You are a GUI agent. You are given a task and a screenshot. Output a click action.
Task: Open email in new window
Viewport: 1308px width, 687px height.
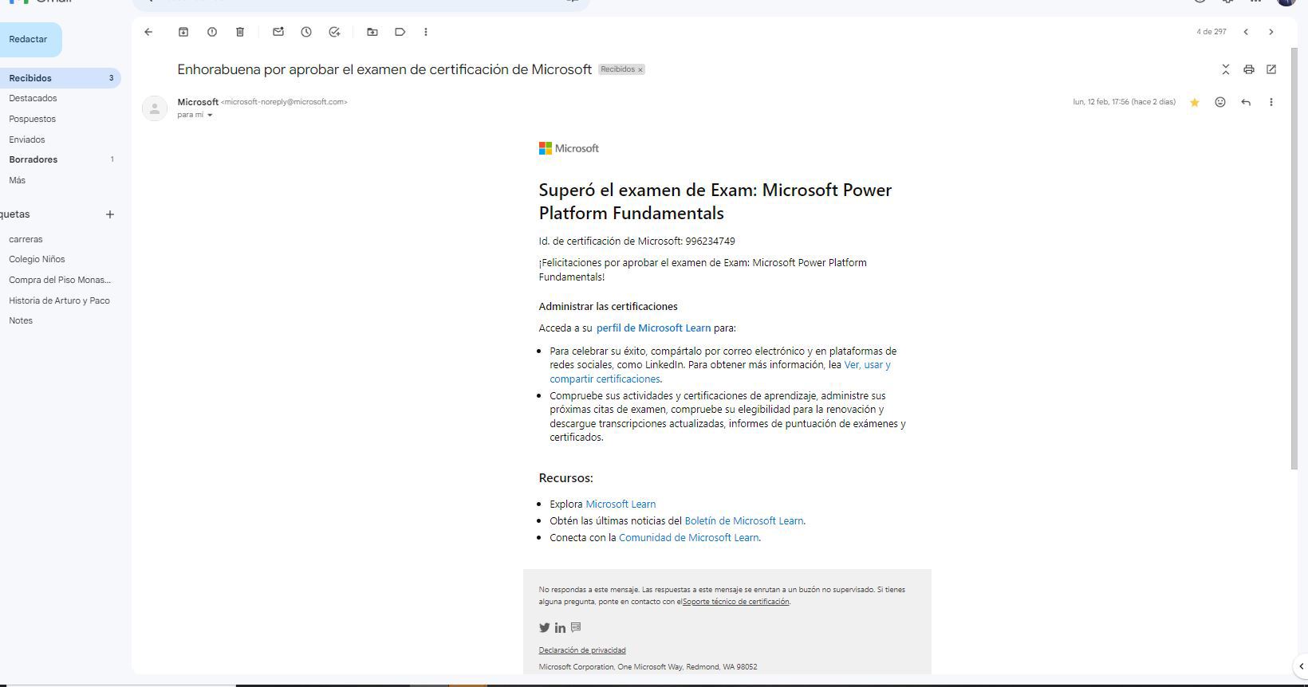tap(1271, 69)
